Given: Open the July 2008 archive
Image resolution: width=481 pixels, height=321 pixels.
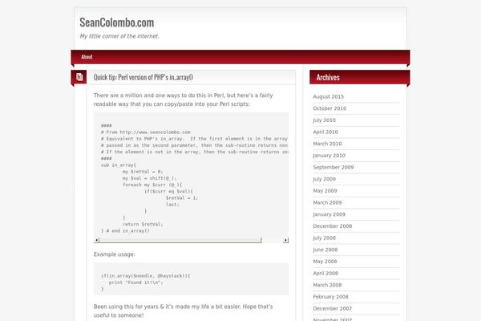Looking at the screenshot, I should pyautogui.click(x=324, y=238).
